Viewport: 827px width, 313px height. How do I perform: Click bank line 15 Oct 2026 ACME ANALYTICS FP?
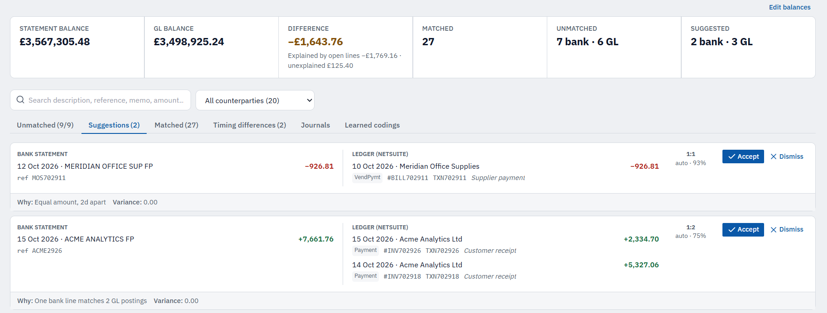point(76,239)
